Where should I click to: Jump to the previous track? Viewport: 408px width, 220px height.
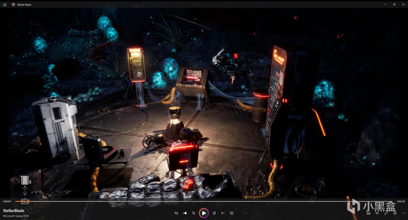pyautogui.click(x=185, y=213)
